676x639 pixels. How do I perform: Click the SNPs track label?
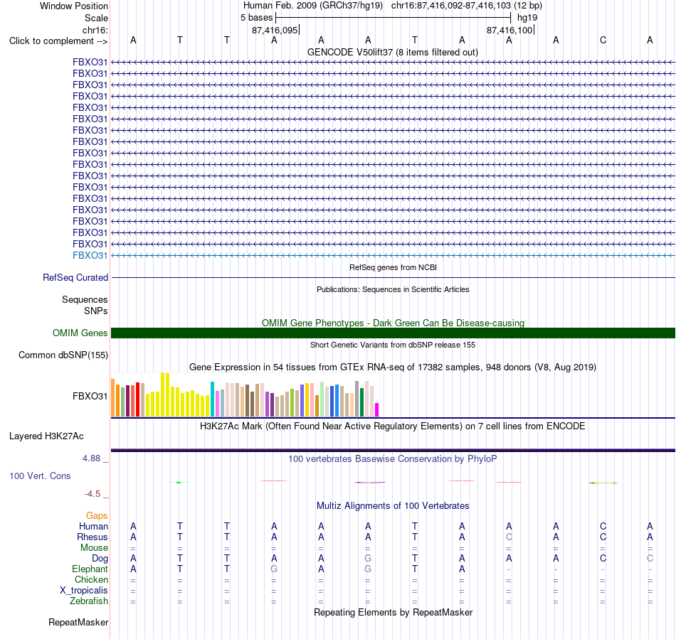coord(96,311)
